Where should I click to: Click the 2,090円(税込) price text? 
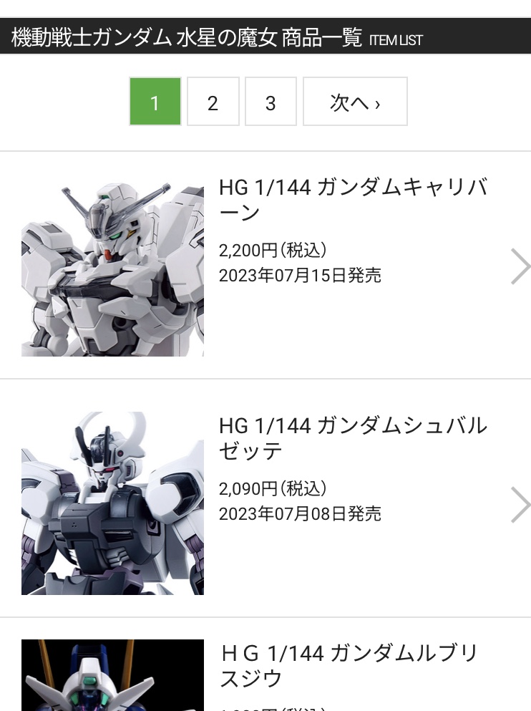(x=273, y=488)
